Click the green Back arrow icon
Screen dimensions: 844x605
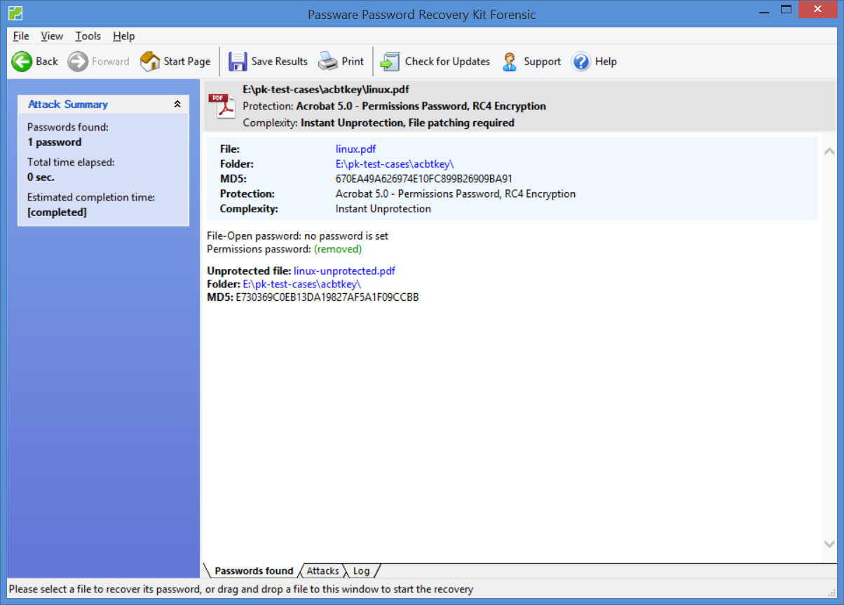click(x=22, y=62)
